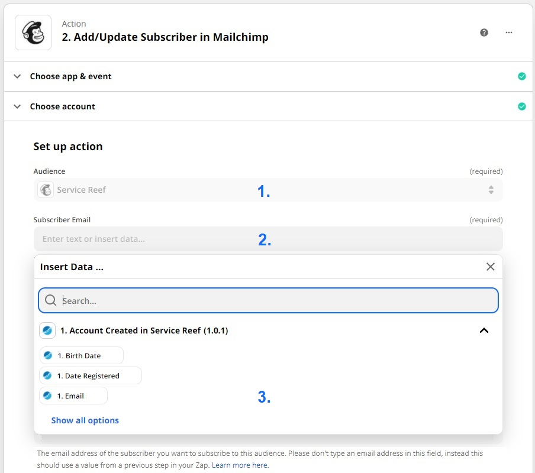Click Service Reef icon on Email pill

point(47,396)
